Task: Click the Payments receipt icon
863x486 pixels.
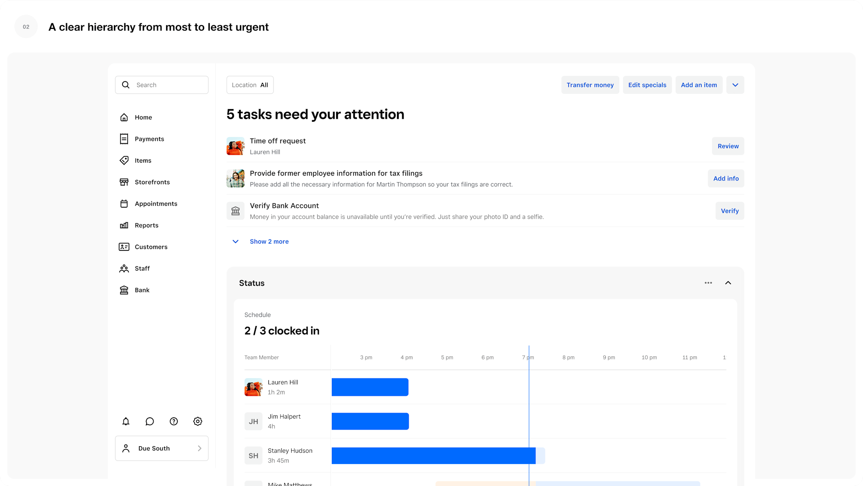Action: (124, 139)
